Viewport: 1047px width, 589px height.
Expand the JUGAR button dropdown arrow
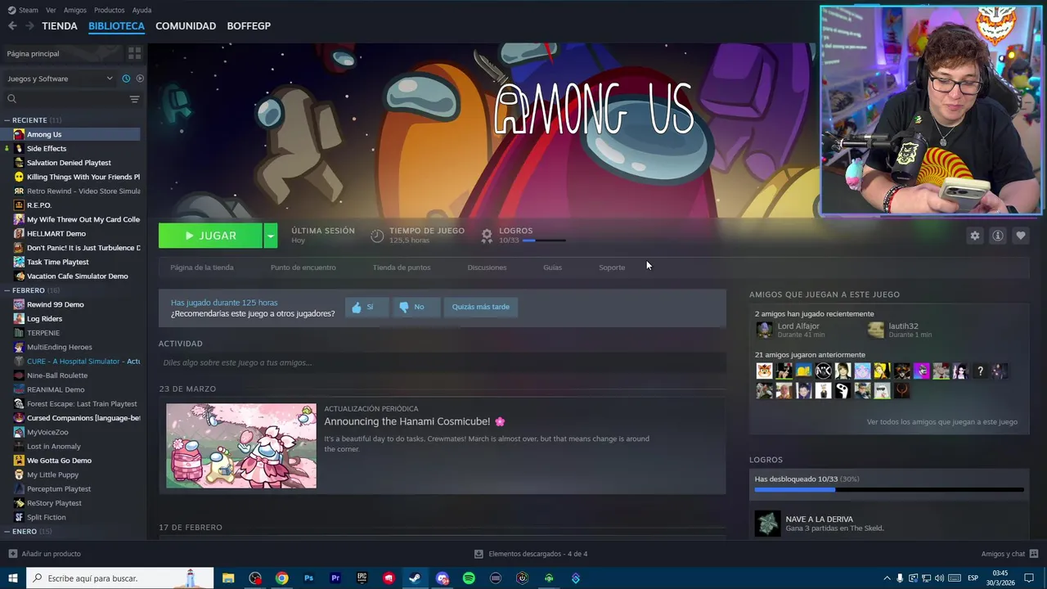(270, 236)
